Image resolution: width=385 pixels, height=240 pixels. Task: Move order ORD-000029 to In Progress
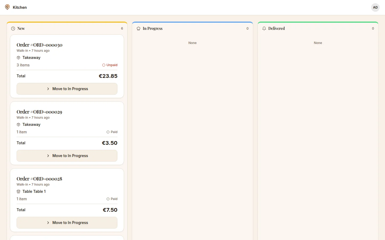[67, 156]
